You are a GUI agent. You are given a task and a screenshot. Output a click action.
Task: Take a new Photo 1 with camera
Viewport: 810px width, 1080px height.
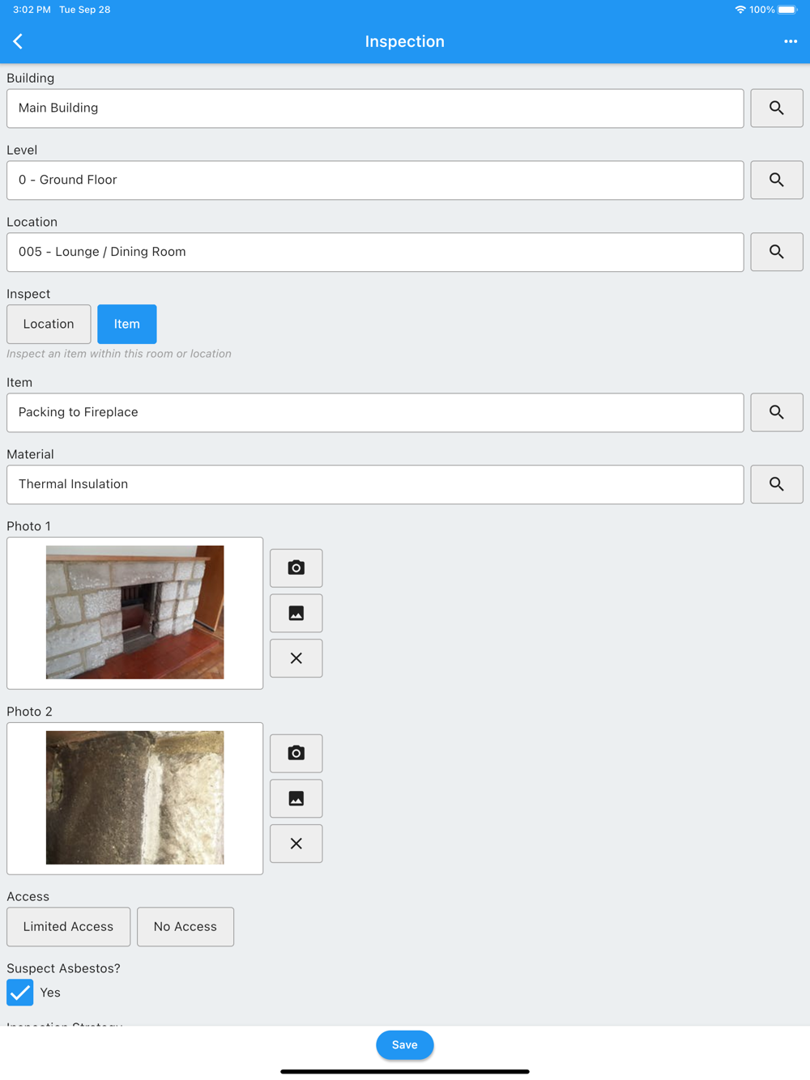(x=296, y=568)
